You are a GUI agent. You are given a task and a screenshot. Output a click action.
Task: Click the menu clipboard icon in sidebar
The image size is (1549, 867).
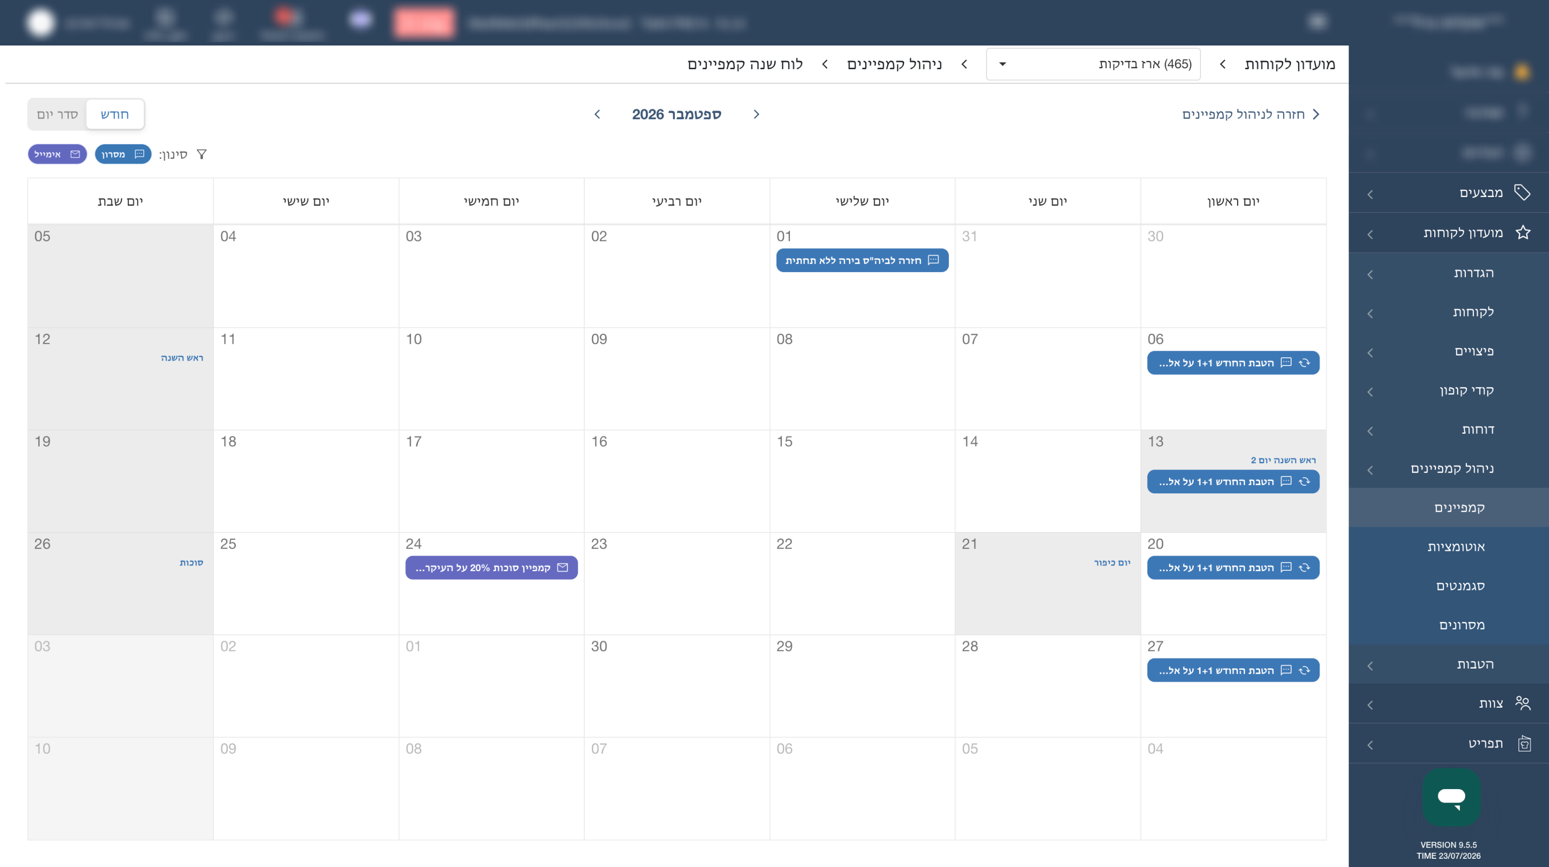(x=1524, y=744)
